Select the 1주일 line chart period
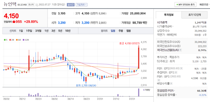The image size is (210, 102). 29,31
